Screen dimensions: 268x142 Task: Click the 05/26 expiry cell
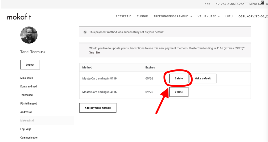tap(149, 79)
